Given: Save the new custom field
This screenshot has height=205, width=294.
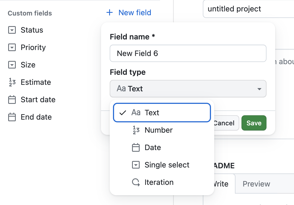Looking at the screenshot, I should (x=254, y=123).
